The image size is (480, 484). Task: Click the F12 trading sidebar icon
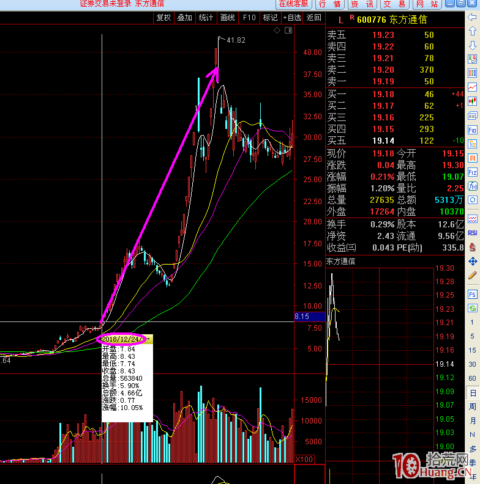[472, 172]
